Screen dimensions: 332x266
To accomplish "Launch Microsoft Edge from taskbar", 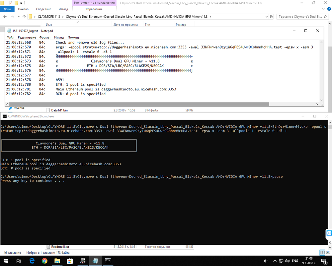I will tap(32, 261).
